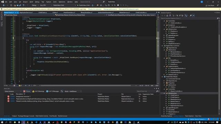The height and width of the screenshot is (124, 221).
Task: Open the RedisVideo.Child startup project dropdown
Action: click(64, 6)
